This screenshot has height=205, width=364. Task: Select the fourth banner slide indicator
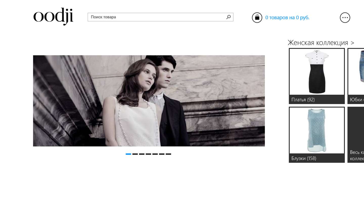148,154
